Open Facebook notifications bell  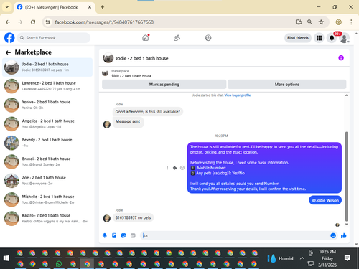point(332,38)
